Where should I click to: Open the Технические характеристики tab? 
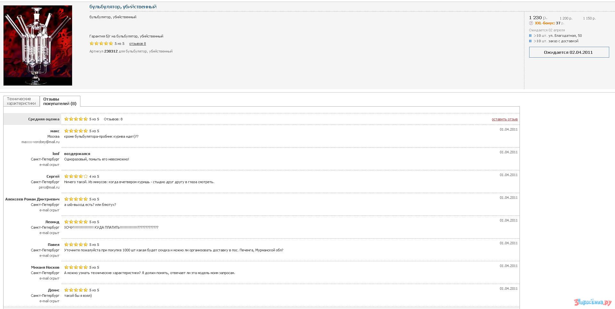21,101
